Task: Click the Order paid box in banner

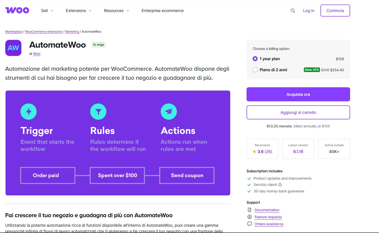Action: (48, 175)
